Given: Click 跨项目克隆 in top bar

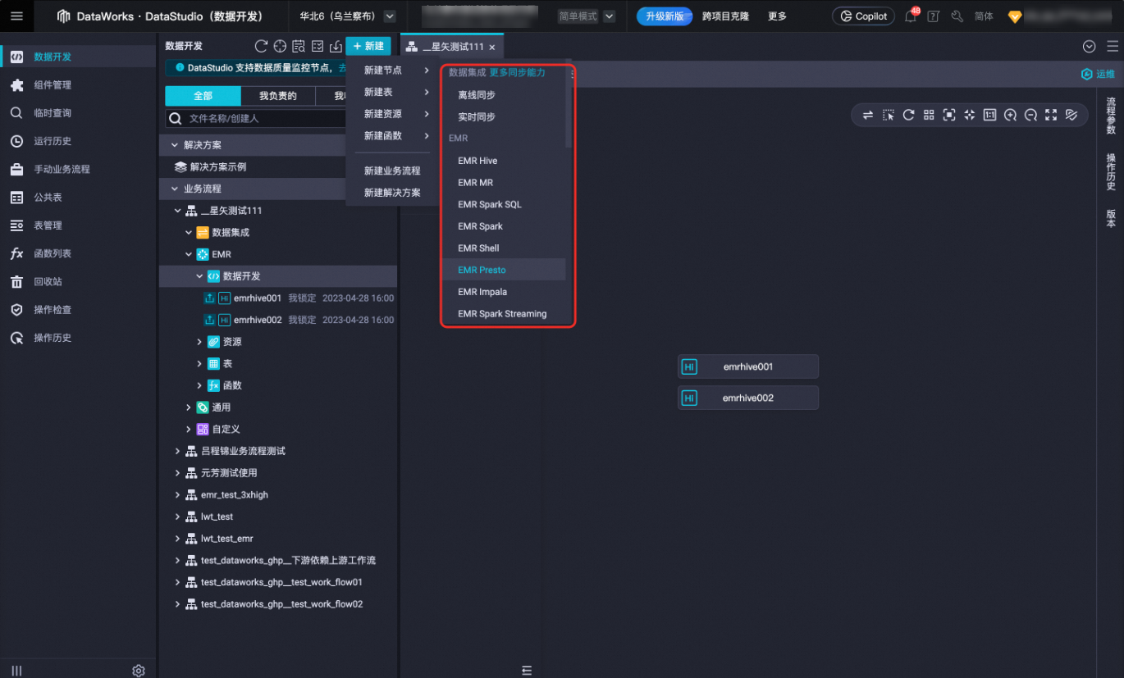Looking at the screenshot, I should coord(725,16).
